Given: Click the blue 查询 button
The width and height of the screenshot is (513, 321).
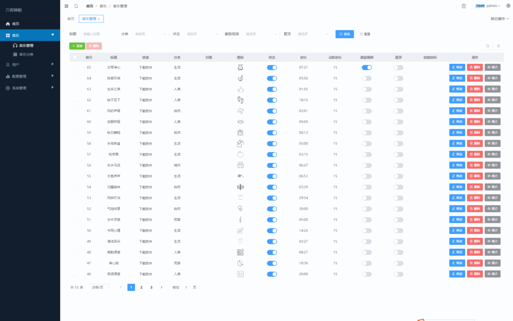Looking at the screenshot, I should pos(345,34).
